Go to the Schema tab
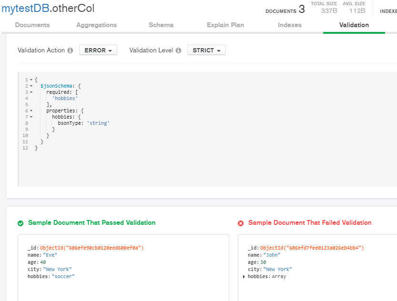The image size is (397, 301). [161, 25]
